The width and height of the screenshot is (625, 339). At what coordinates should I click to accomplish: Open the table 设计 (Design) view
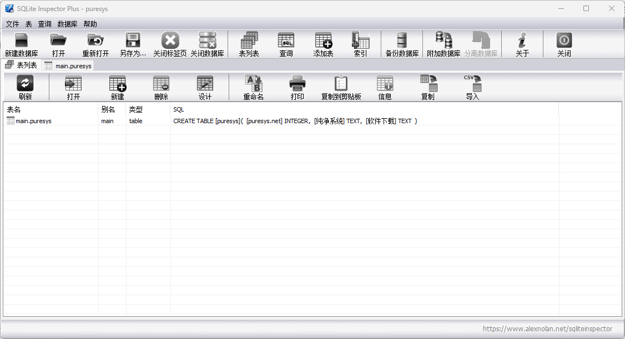[x=205, y=87]
